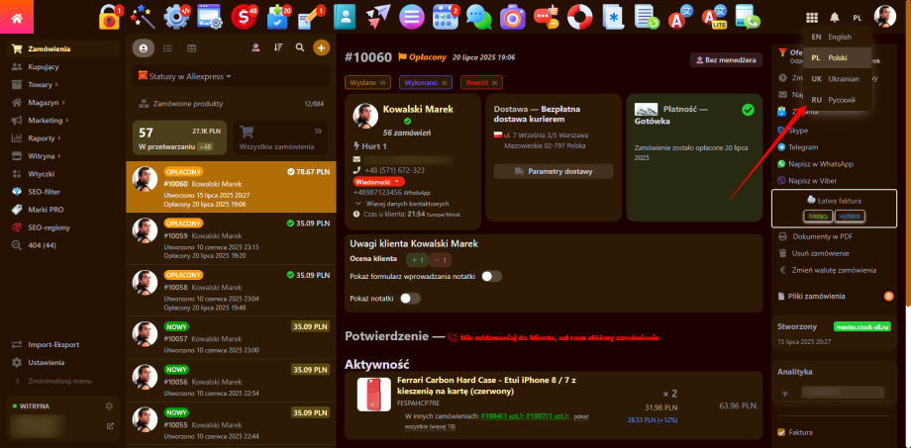The height and width of the screenshot is (448, 911).
Task: Click the Powrót status button
Action: click(481, 82)
